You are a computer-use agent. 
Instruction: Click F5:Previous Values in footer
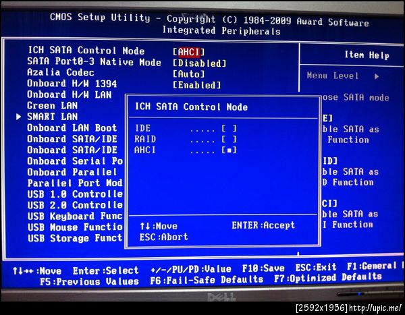point(90,282)
